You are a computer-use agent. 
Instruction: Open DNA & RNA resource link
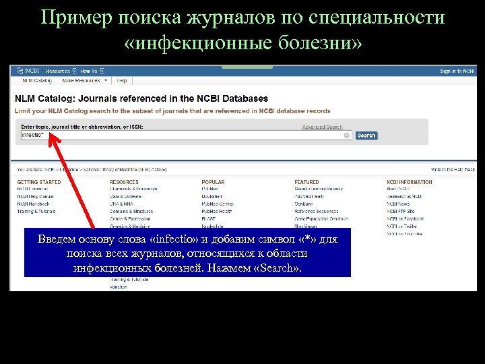(121, 204)
